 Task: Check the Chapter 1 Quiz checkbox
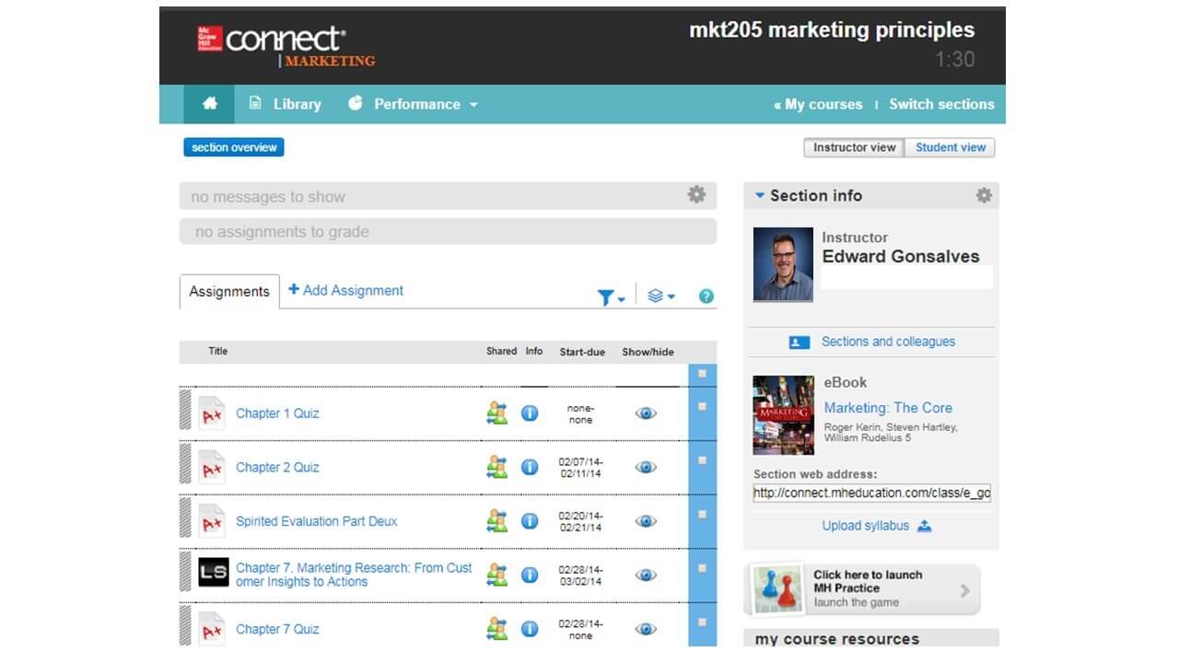pos(702,406)
